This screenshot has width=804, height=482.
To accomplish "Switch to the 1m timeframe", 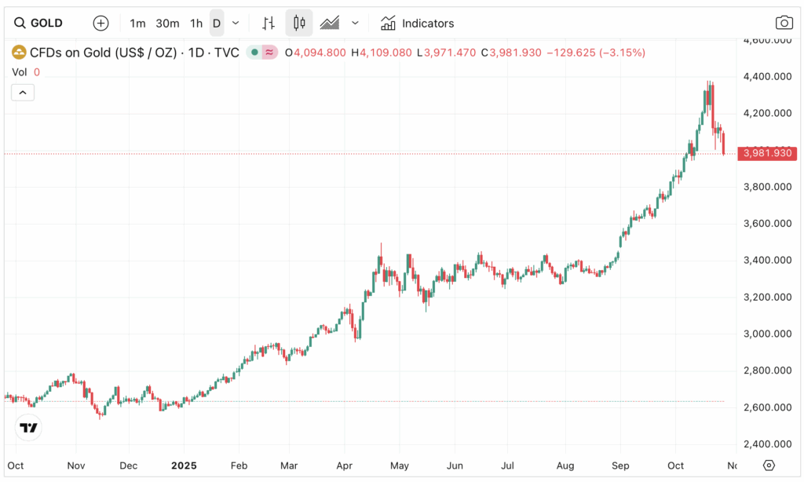I will (x=137, y=23).
